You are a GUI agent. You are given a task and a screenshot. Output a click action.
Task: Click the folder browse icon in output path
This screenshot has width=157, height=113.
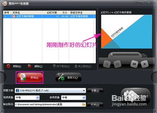84,104
